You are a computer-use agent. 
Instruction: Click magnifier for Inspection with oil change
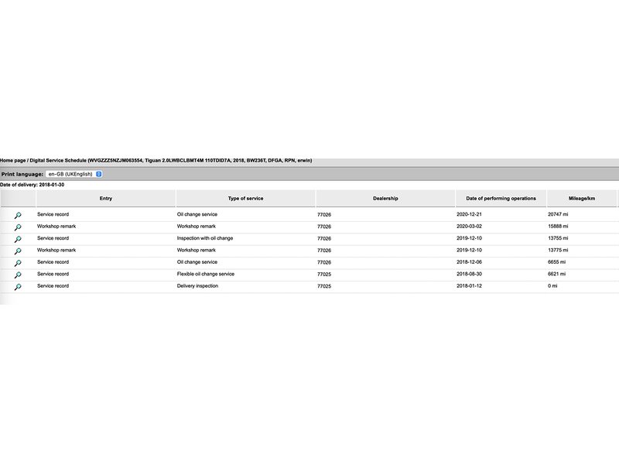18,239
